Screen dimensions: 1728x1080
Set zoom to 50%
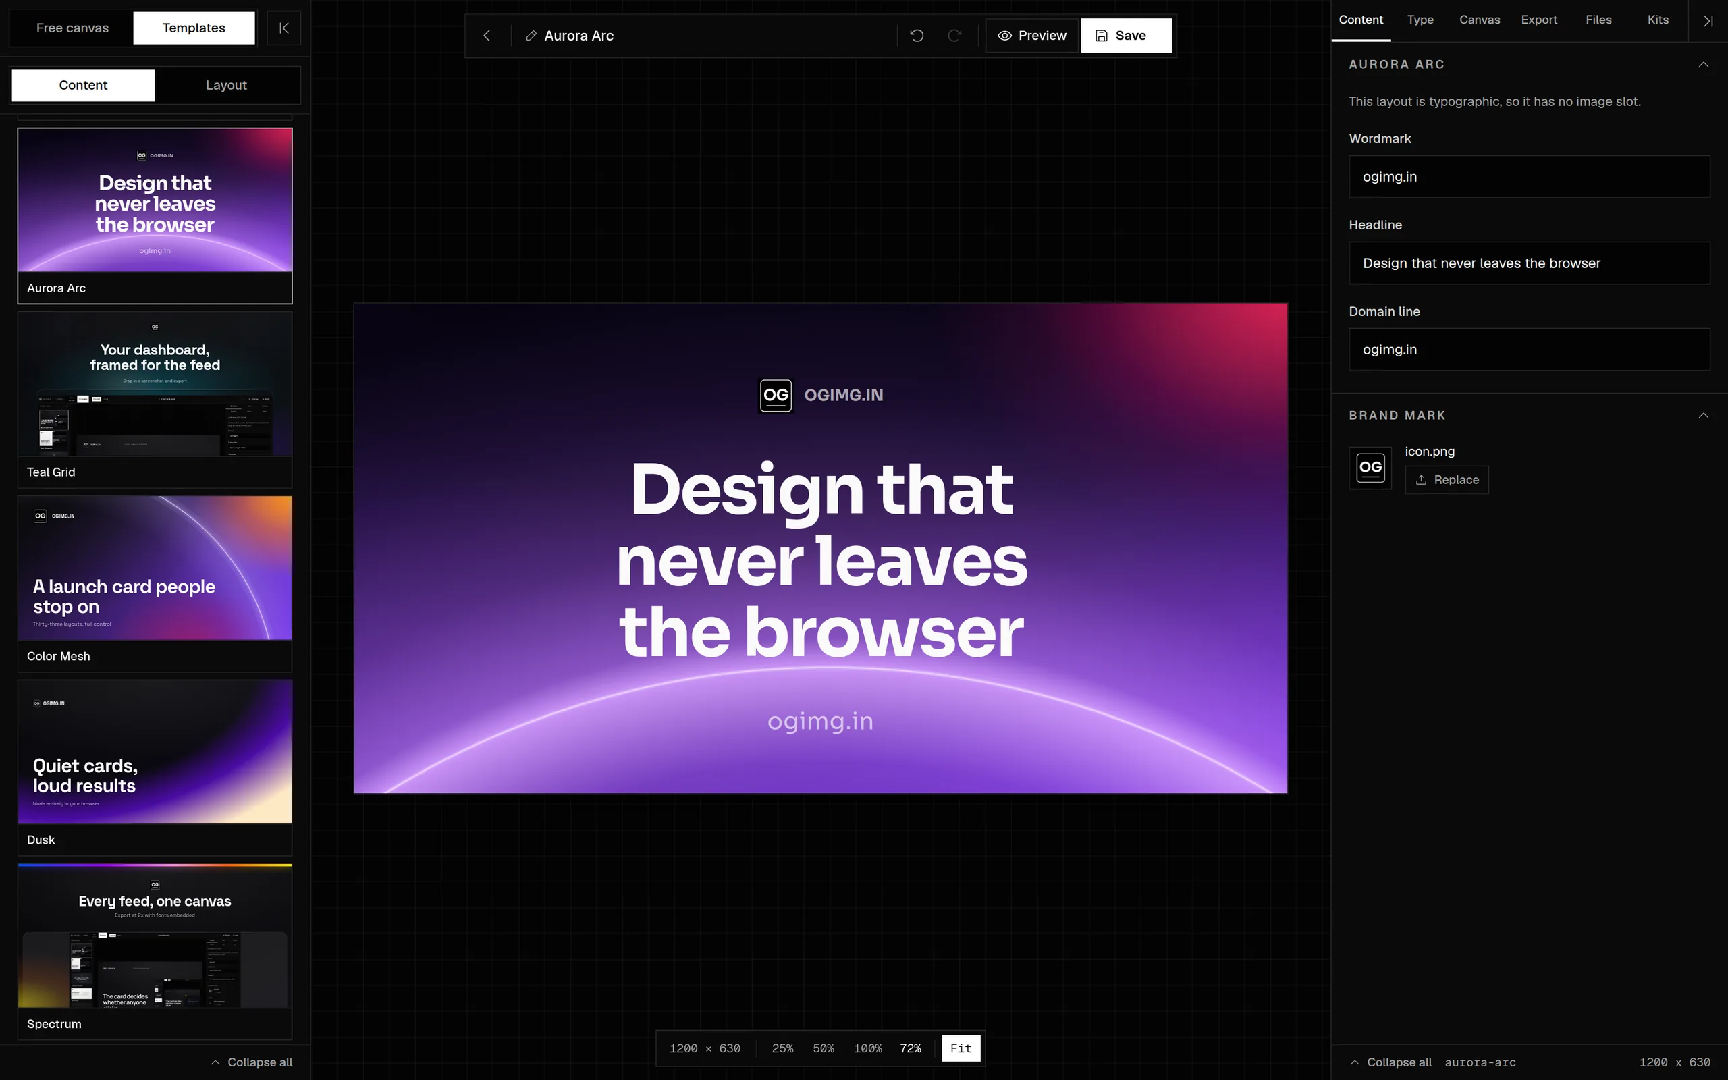point(823,1048)
